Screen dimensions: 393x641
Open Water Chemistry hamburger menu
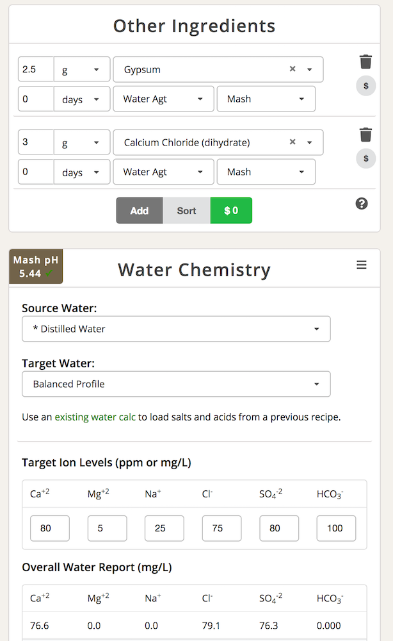pos(362,265)
